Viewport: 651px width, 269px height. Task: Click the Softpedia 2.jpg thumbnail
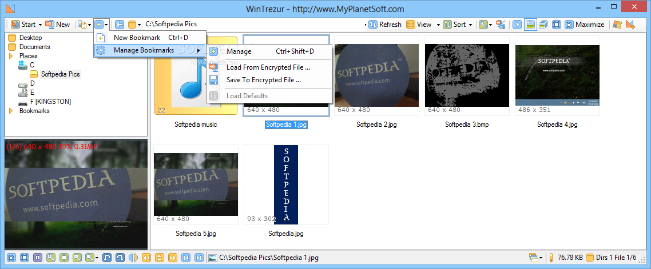(376, 75)
